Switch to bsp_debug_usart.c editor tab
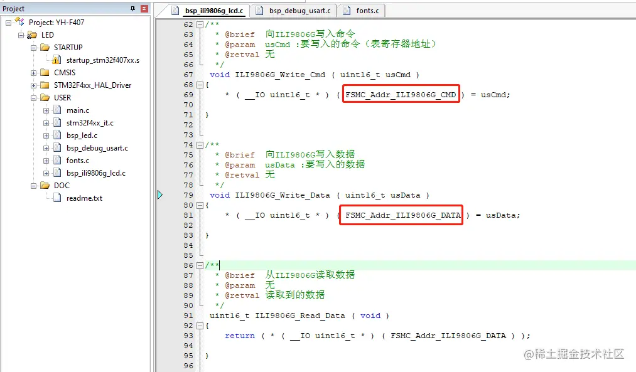The image size is (636, 372). tap(299, 11)
